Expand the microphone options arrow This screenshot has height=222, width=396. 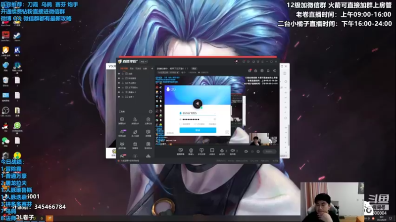pyautogui.click(x=226, y=151)
